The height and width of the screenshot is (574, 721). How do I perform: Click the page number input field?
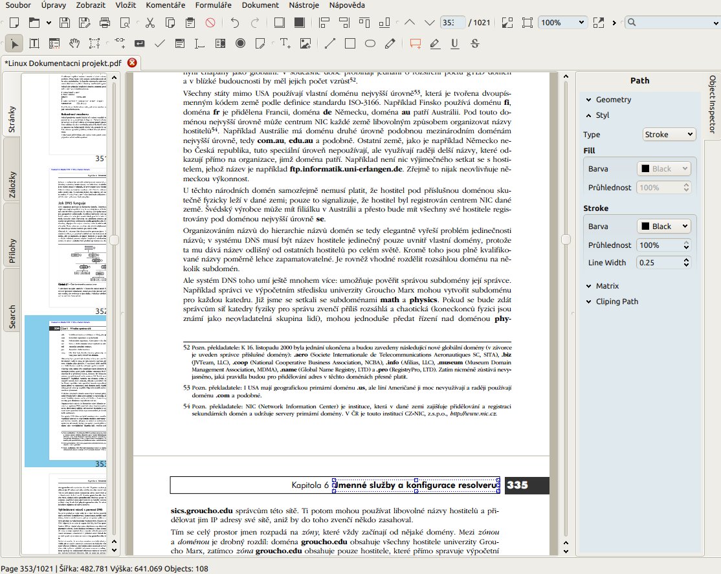(452, 23)
